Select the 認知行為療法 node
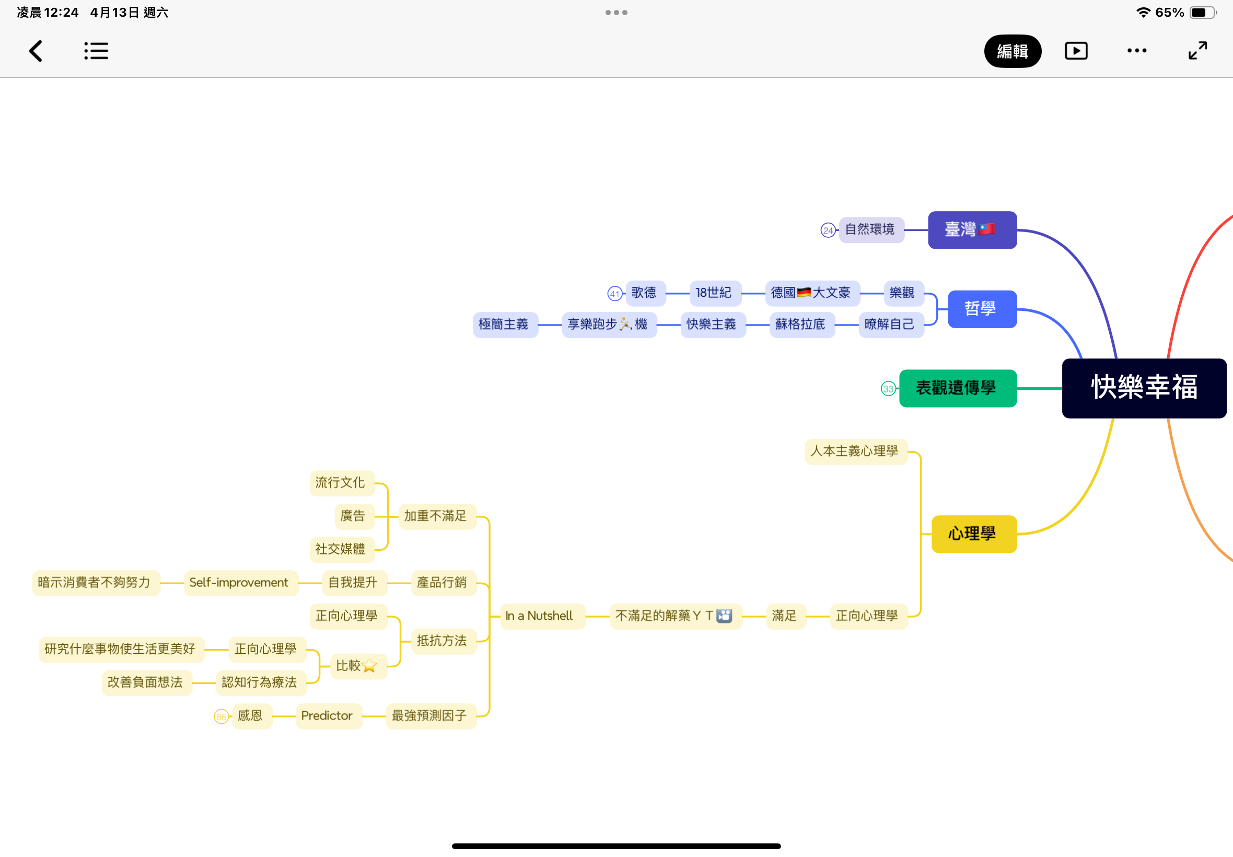The height and width of the screenshot is (857, 1233). [261, 683]
